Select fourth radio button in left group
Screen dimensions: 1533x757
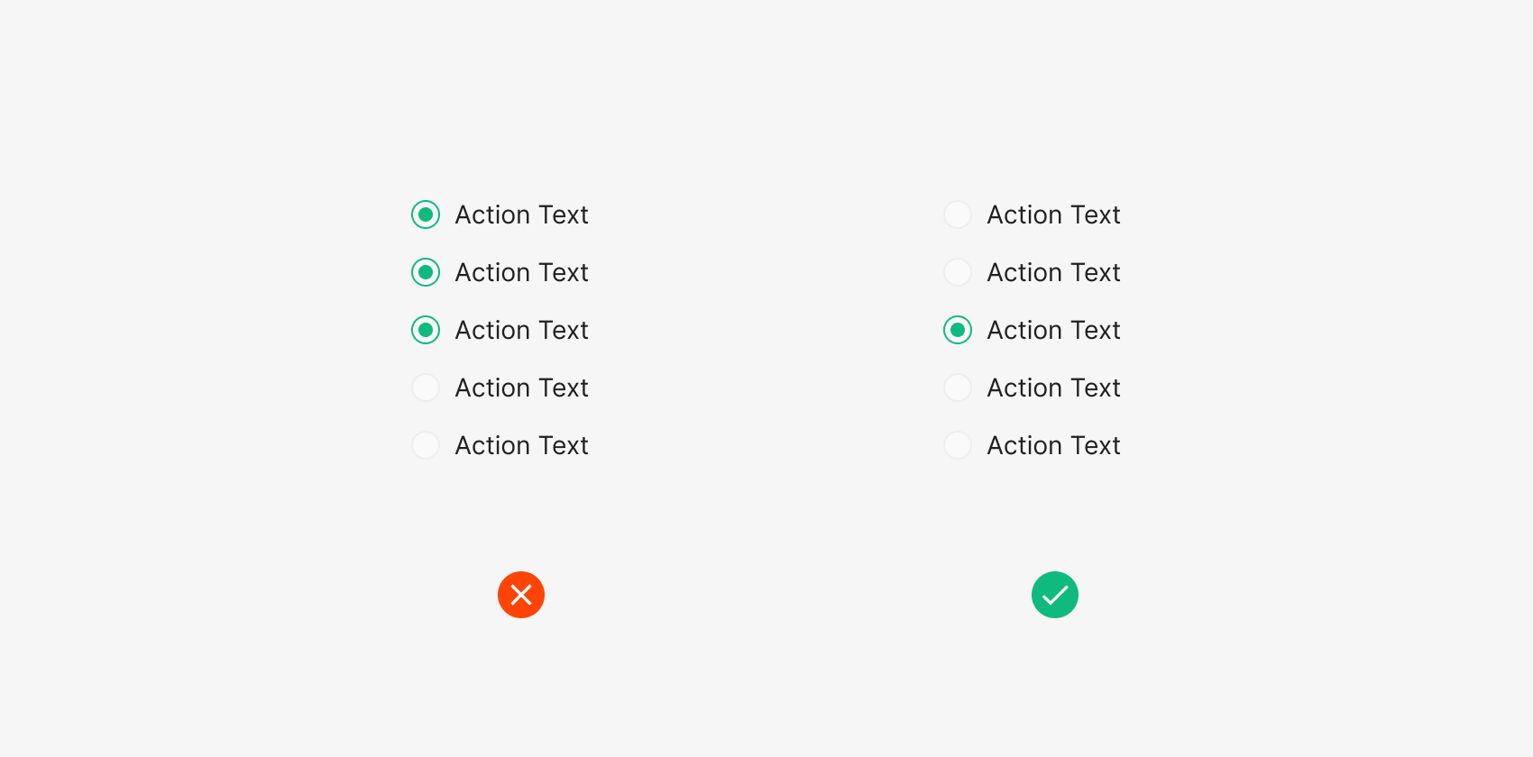click(426, 388)
